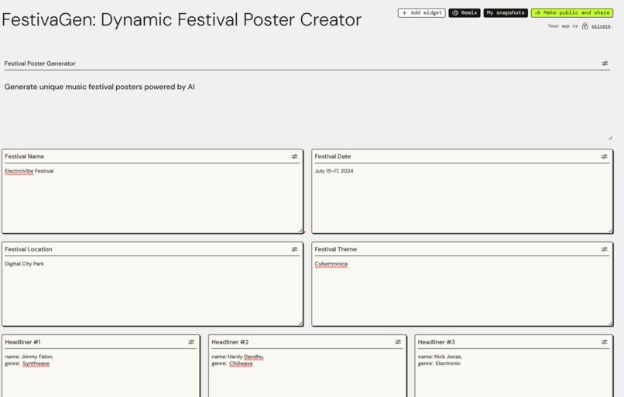Click the Festival Theme label
624x397 pixels.
[335, 249]
